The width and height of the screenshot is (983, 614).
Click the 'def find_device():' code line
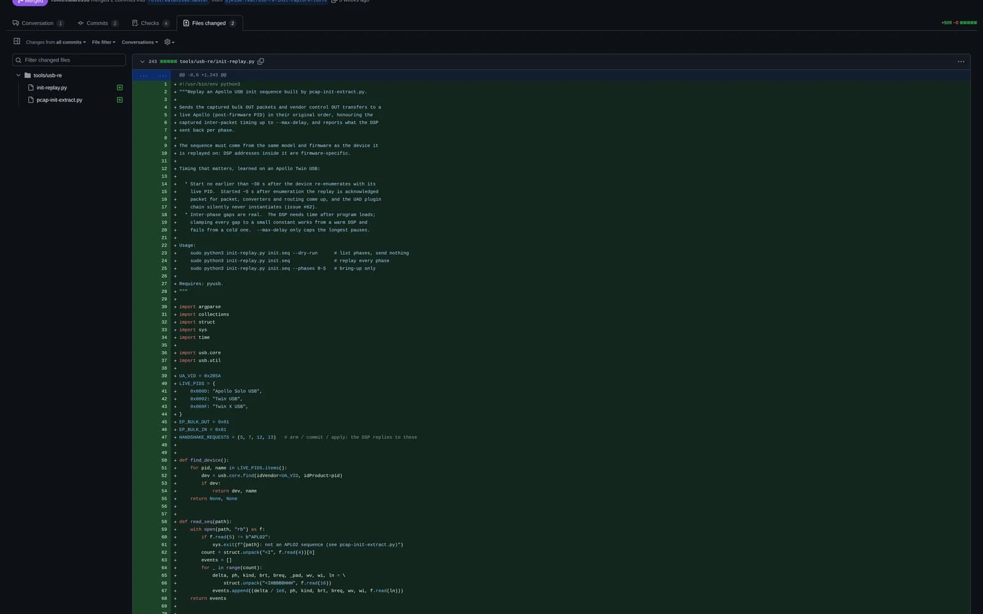(x=204, y=460)
